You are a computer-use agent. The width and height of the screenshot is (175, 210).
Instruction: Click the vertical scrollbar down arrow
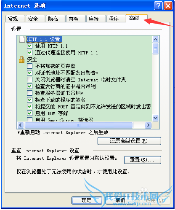click(x=155, y=118)
